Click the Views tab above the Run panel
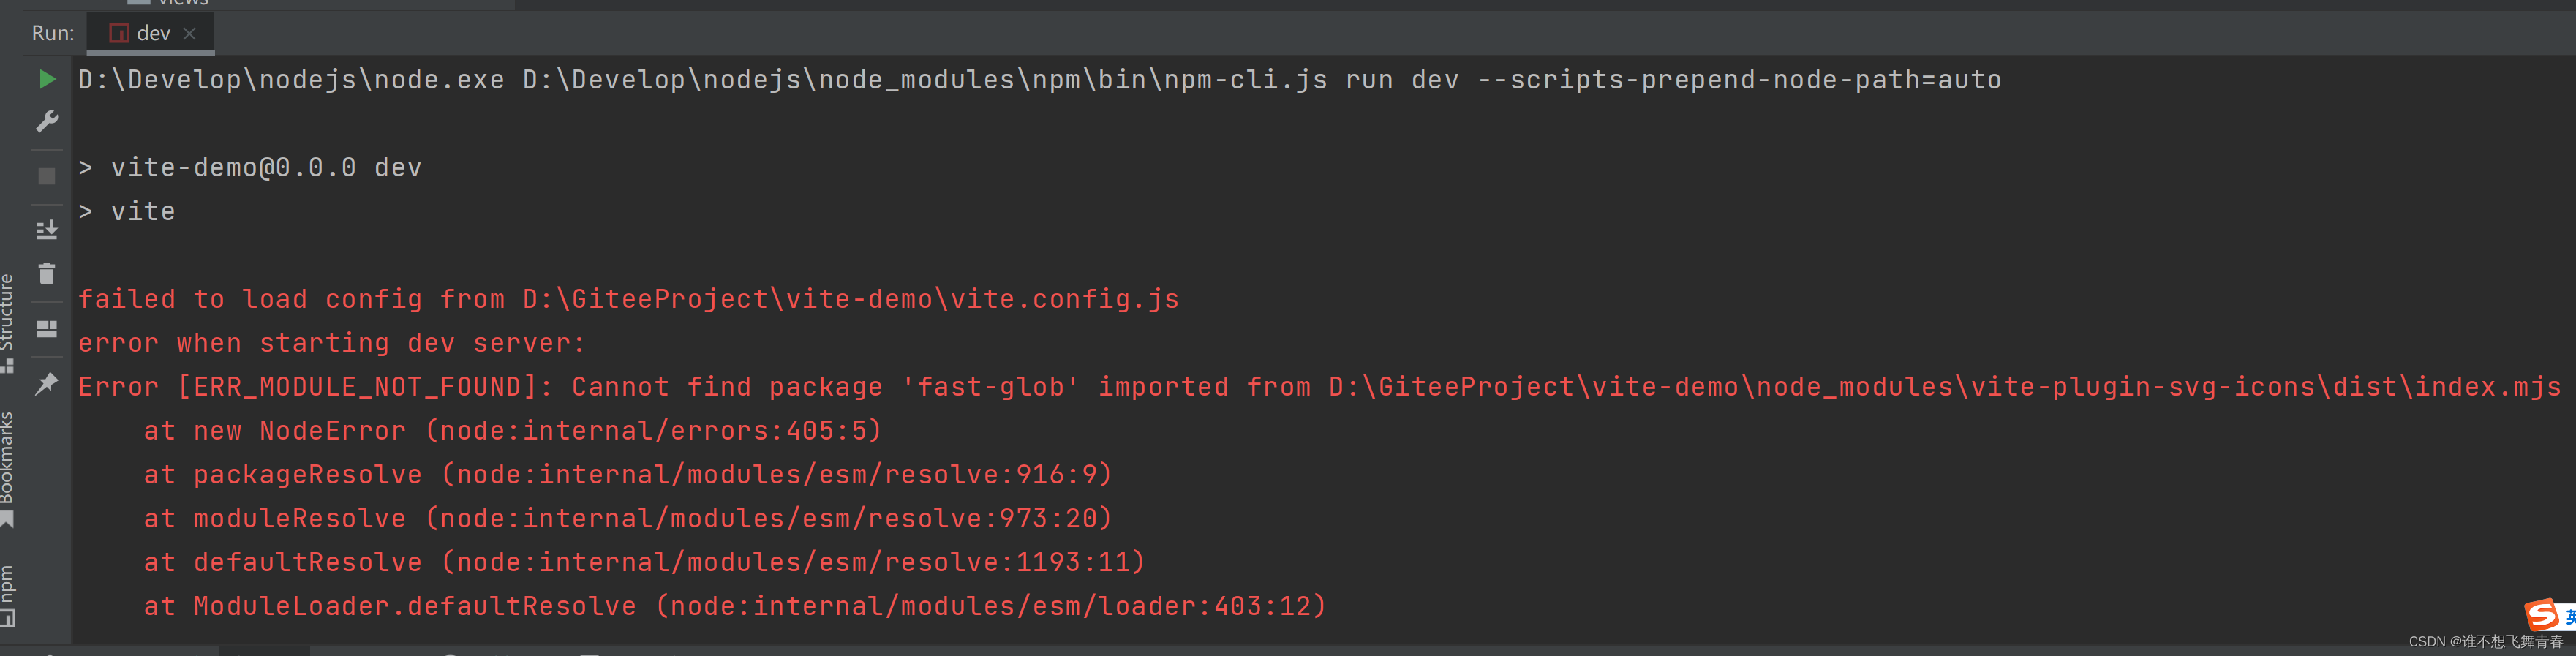 coord(183,4)
